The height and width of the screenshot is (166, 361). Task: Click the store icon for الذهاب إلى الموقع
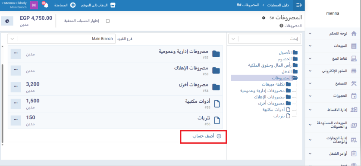pos(113,5)
